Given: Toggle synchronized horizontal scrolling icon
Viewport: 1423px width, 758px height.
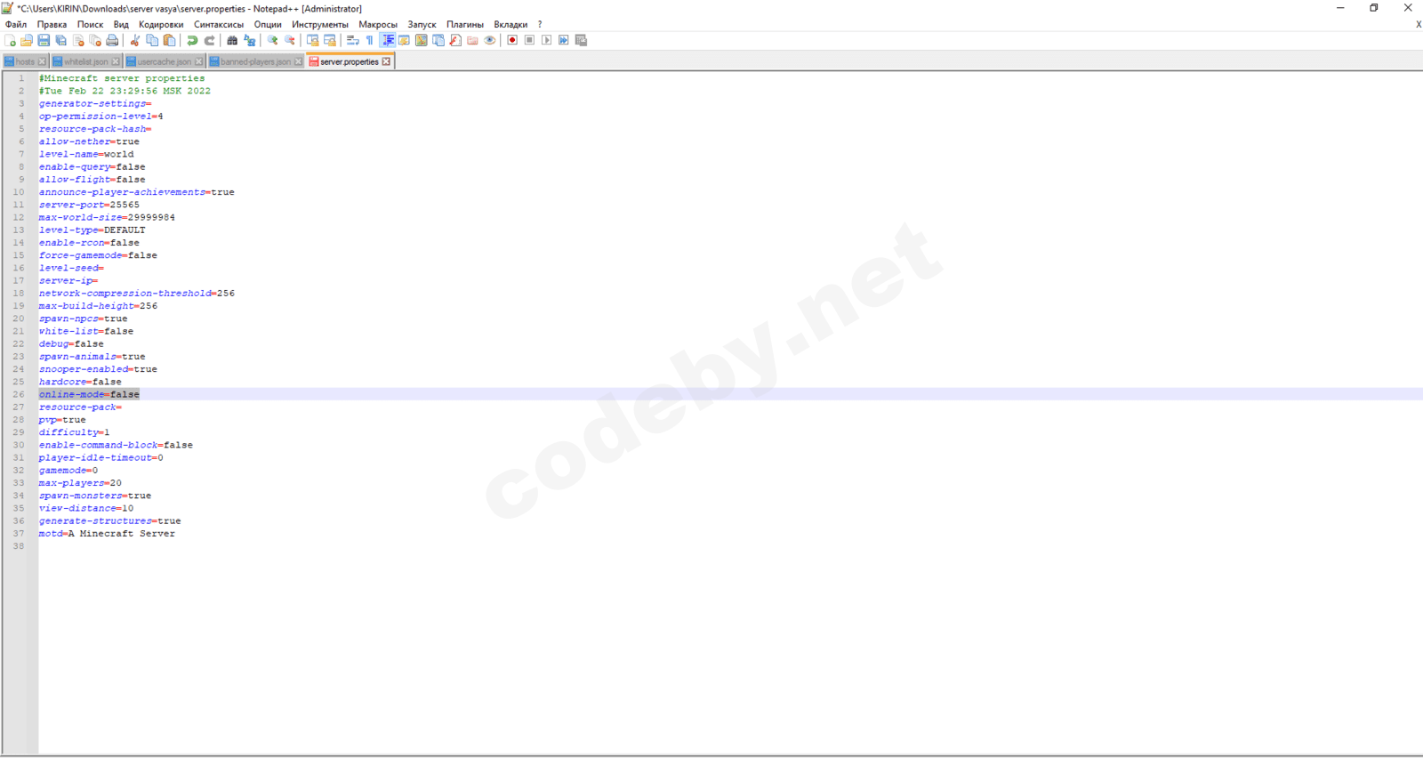Looking at the screenshot, I should coord(330,40).
